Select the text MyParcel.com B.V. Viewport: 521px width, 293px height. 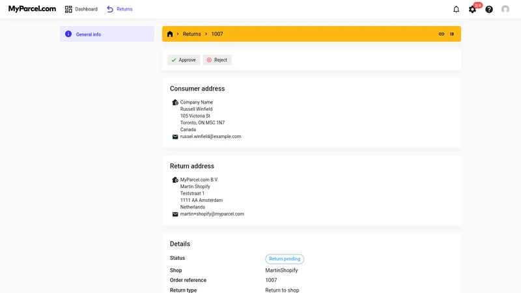[199, 180]
